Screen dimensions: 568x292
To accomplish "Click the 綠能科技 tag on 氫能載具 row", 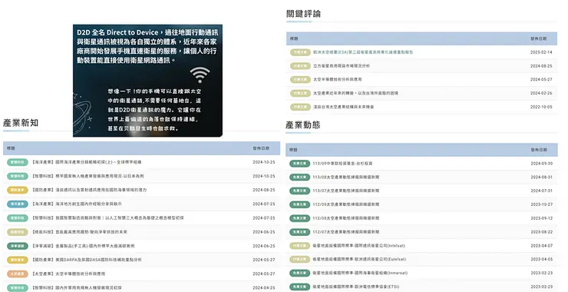I will pyautogui.click(x=18, y=232).
